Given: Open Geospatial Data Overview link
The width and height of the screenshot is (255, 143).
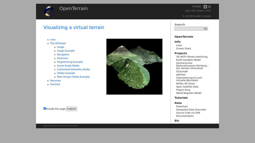Looking at the screenshot, I should [191, 110].
